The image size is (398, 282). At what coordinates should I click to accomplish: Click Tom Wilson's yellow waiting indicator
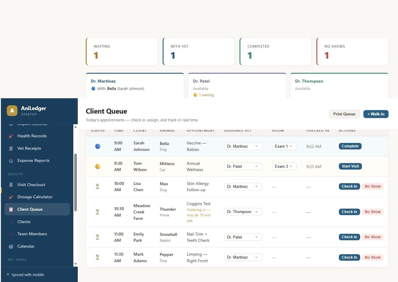pyautogui.click(x=98, y=166)
